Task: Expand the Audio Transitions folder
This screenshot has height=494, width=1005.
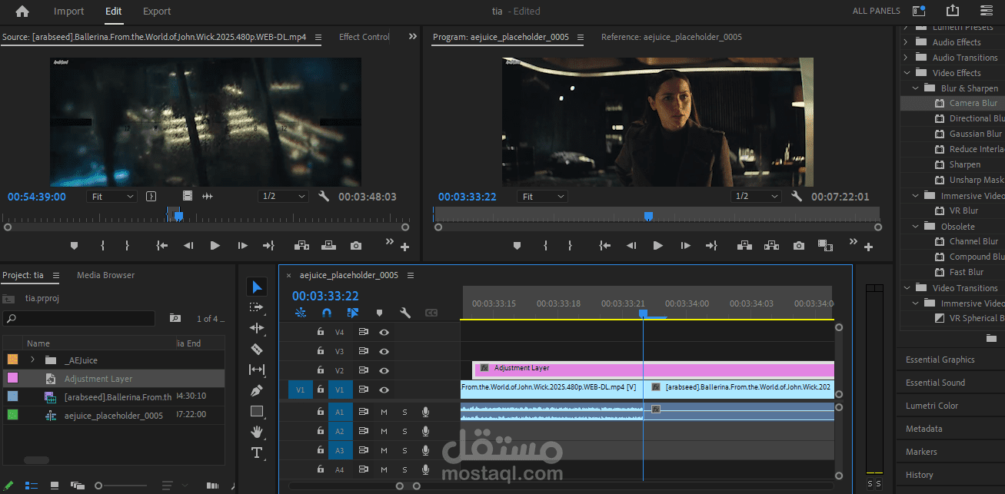Action: point(906,58)
